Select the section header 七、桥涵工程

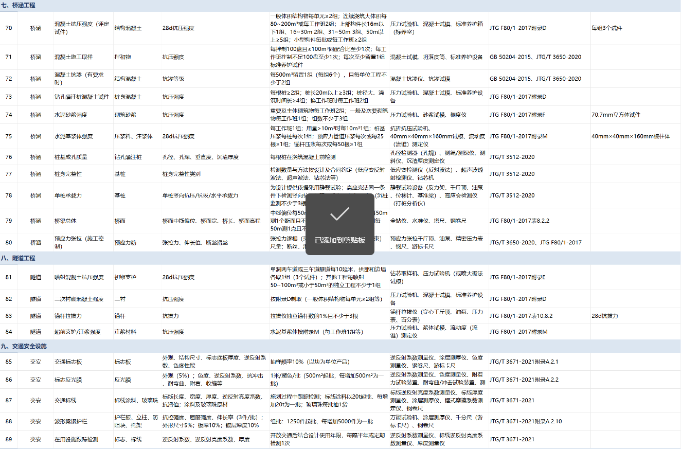18,5
